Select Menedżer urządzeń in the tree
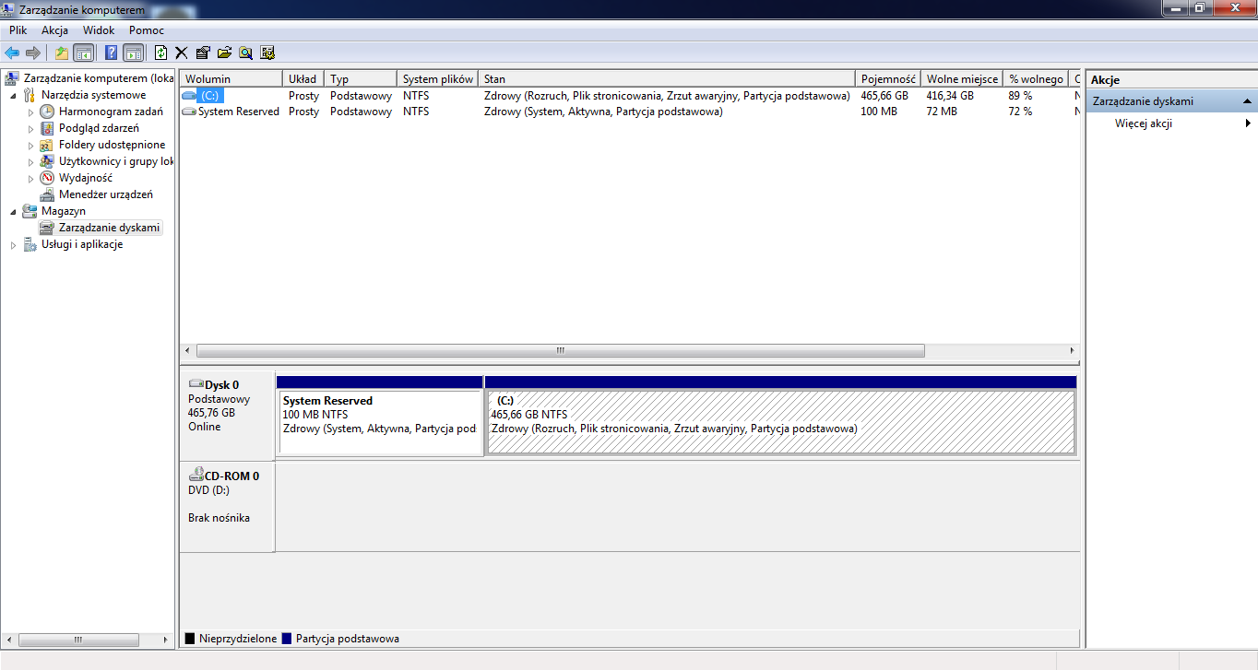The height and width of the screenshot is (670, 1258). (106, 194)
